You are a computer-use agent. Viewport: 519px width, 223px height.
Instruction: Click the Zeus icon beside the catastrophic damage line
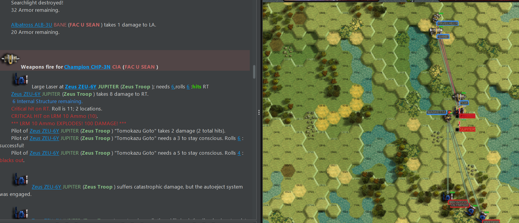[x=21, y=179]
